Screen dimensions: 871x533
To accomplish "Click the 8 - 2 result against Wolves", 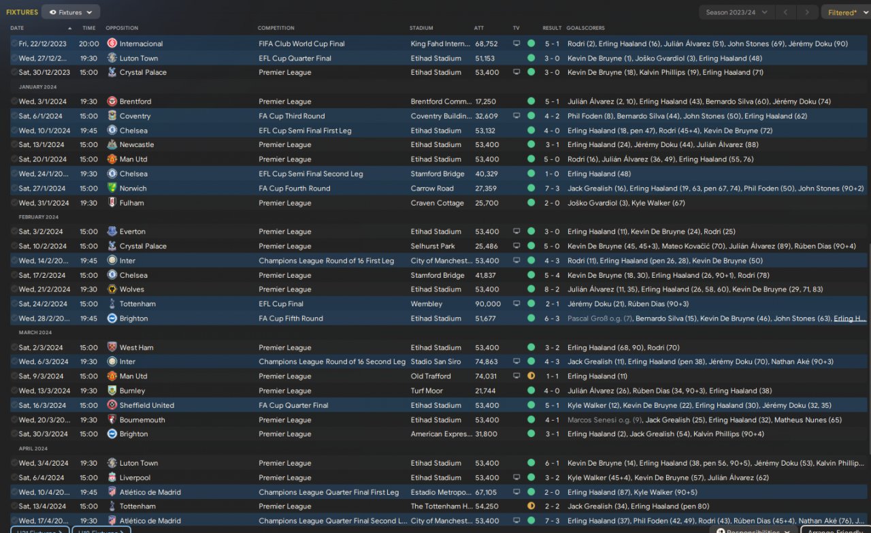I will click(552, 289).
